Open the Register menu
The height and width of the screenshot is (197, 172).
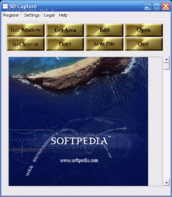tap(11, 15)
